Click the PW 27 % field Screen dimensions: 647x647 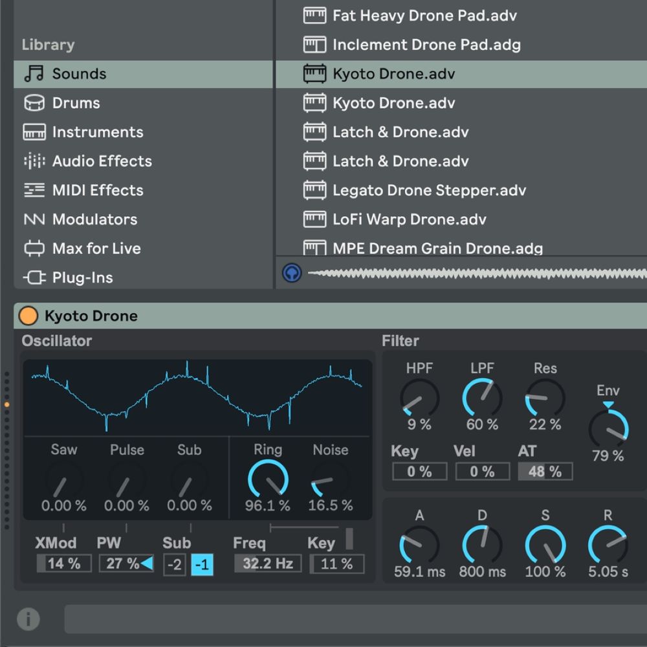(x=126, y=564)
